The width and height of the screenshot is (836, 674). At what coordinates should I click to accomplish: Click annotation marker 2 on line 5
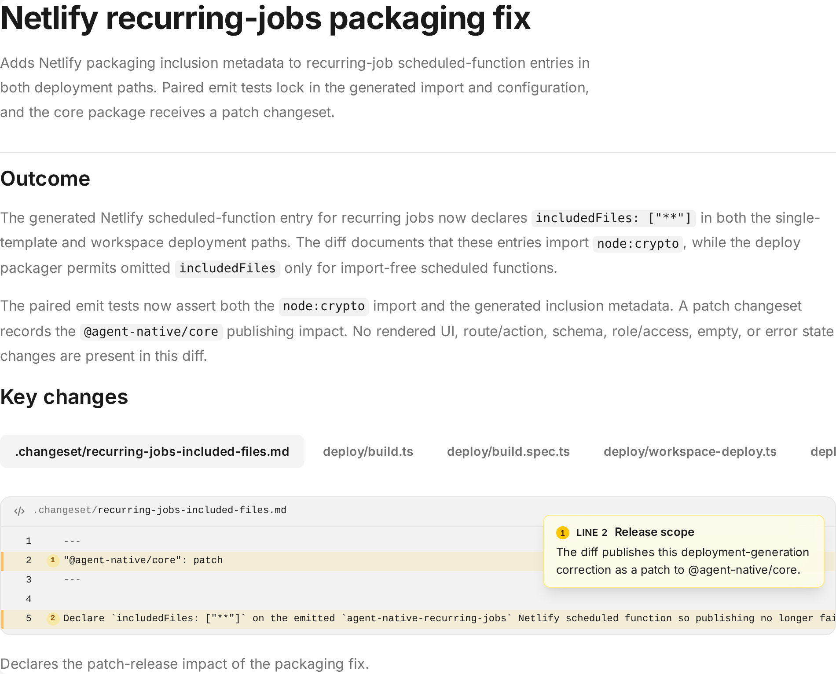tap(53, 618)
